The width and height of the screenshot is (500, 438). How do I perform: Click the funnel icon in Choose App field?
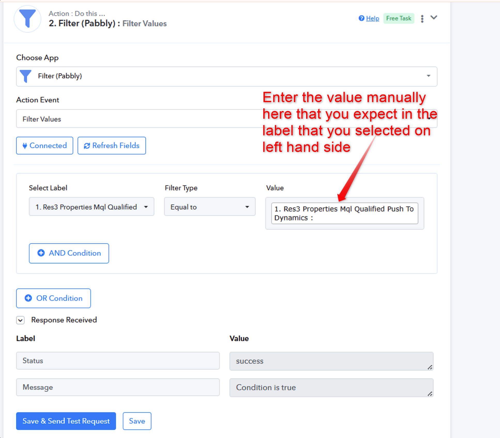(x=26, y=76)
